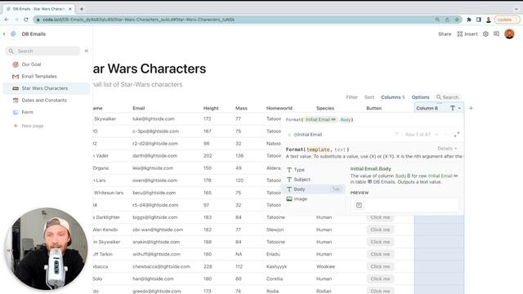The width and height of the screenshot is (523, 294).
Task: Click the Wookiee species cell
Action: pyautogui.click(x=325, y=267)
